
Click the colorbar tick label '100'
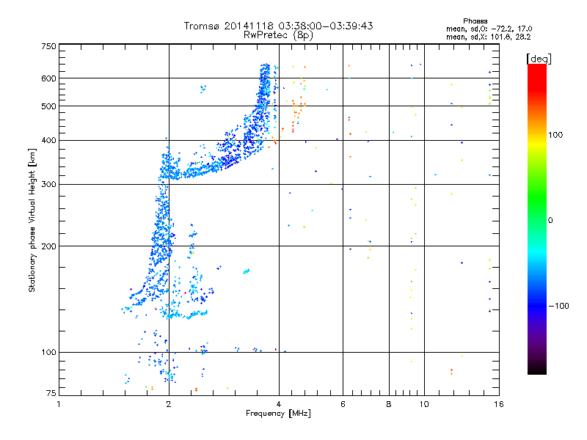[x=555, y=135]
